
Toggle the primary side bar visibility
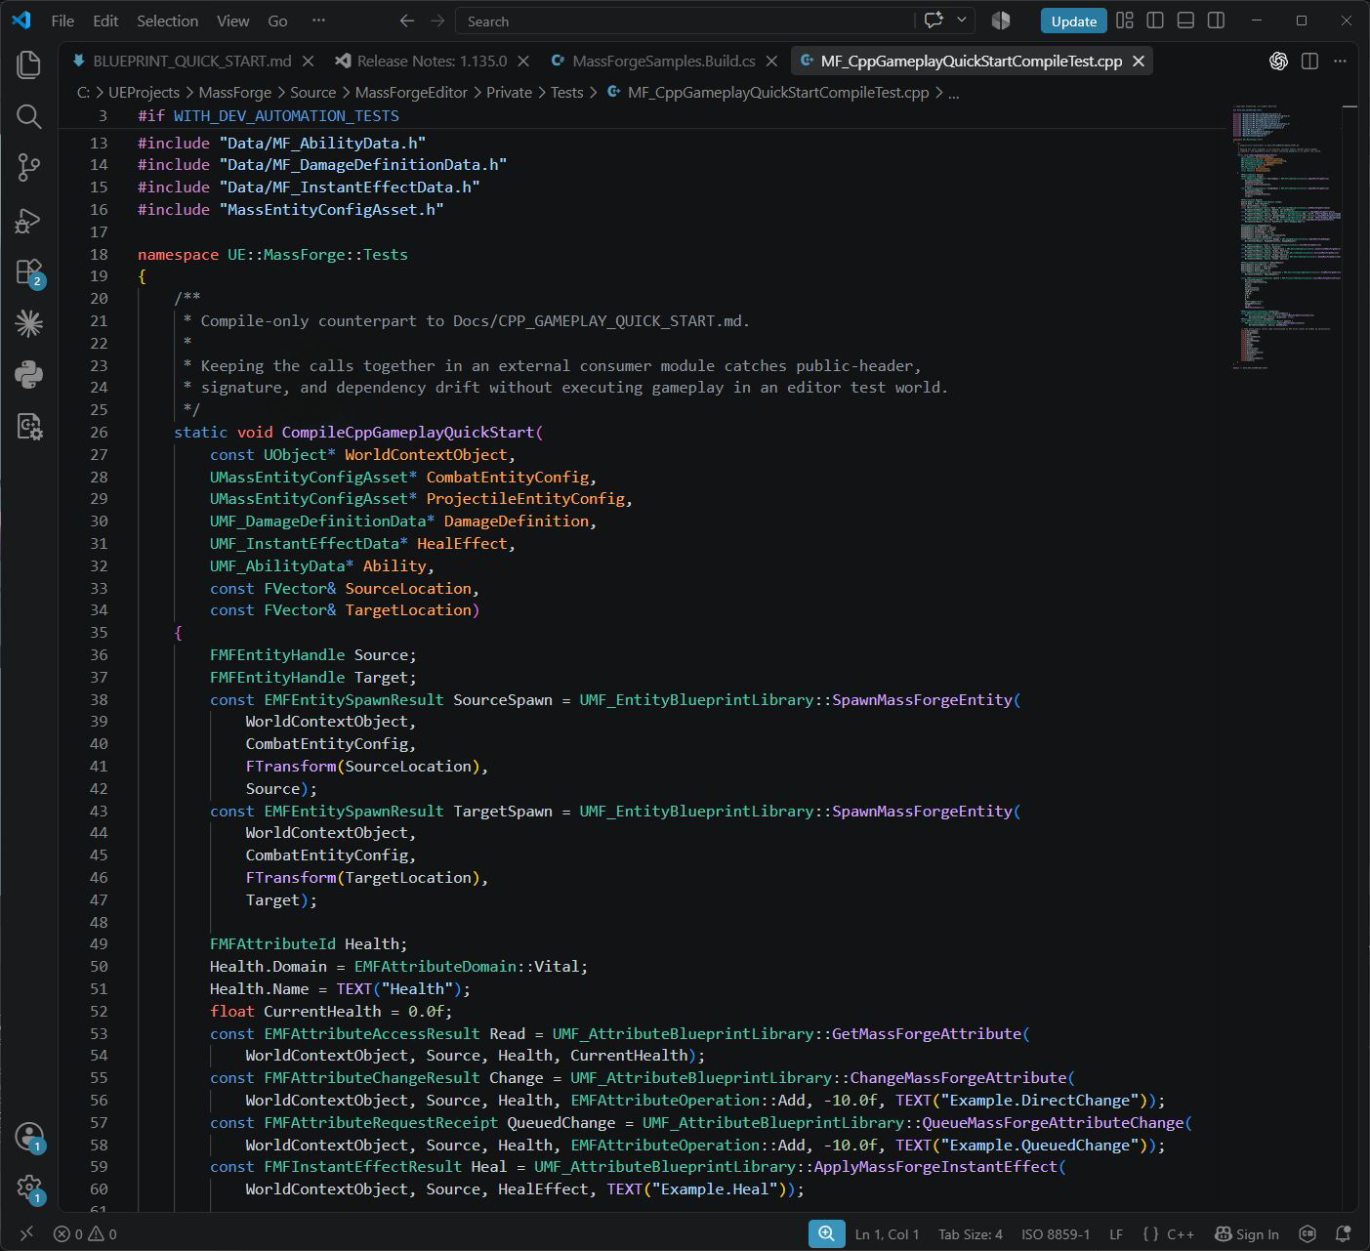click(x=1155, y=21)
